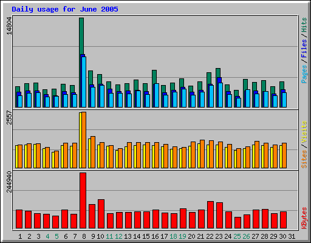
Task: Click the red KBytes bar for day 30
Action: pyautogui.click(x=283, y=220)
